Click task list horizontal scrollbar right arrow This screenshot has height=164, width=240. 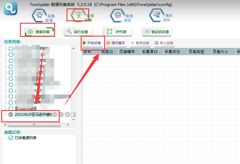(68, 125)
